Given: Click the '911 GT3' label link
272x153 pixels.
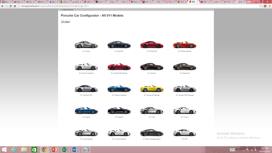Looking at the screenshot, I should point(185,139).
